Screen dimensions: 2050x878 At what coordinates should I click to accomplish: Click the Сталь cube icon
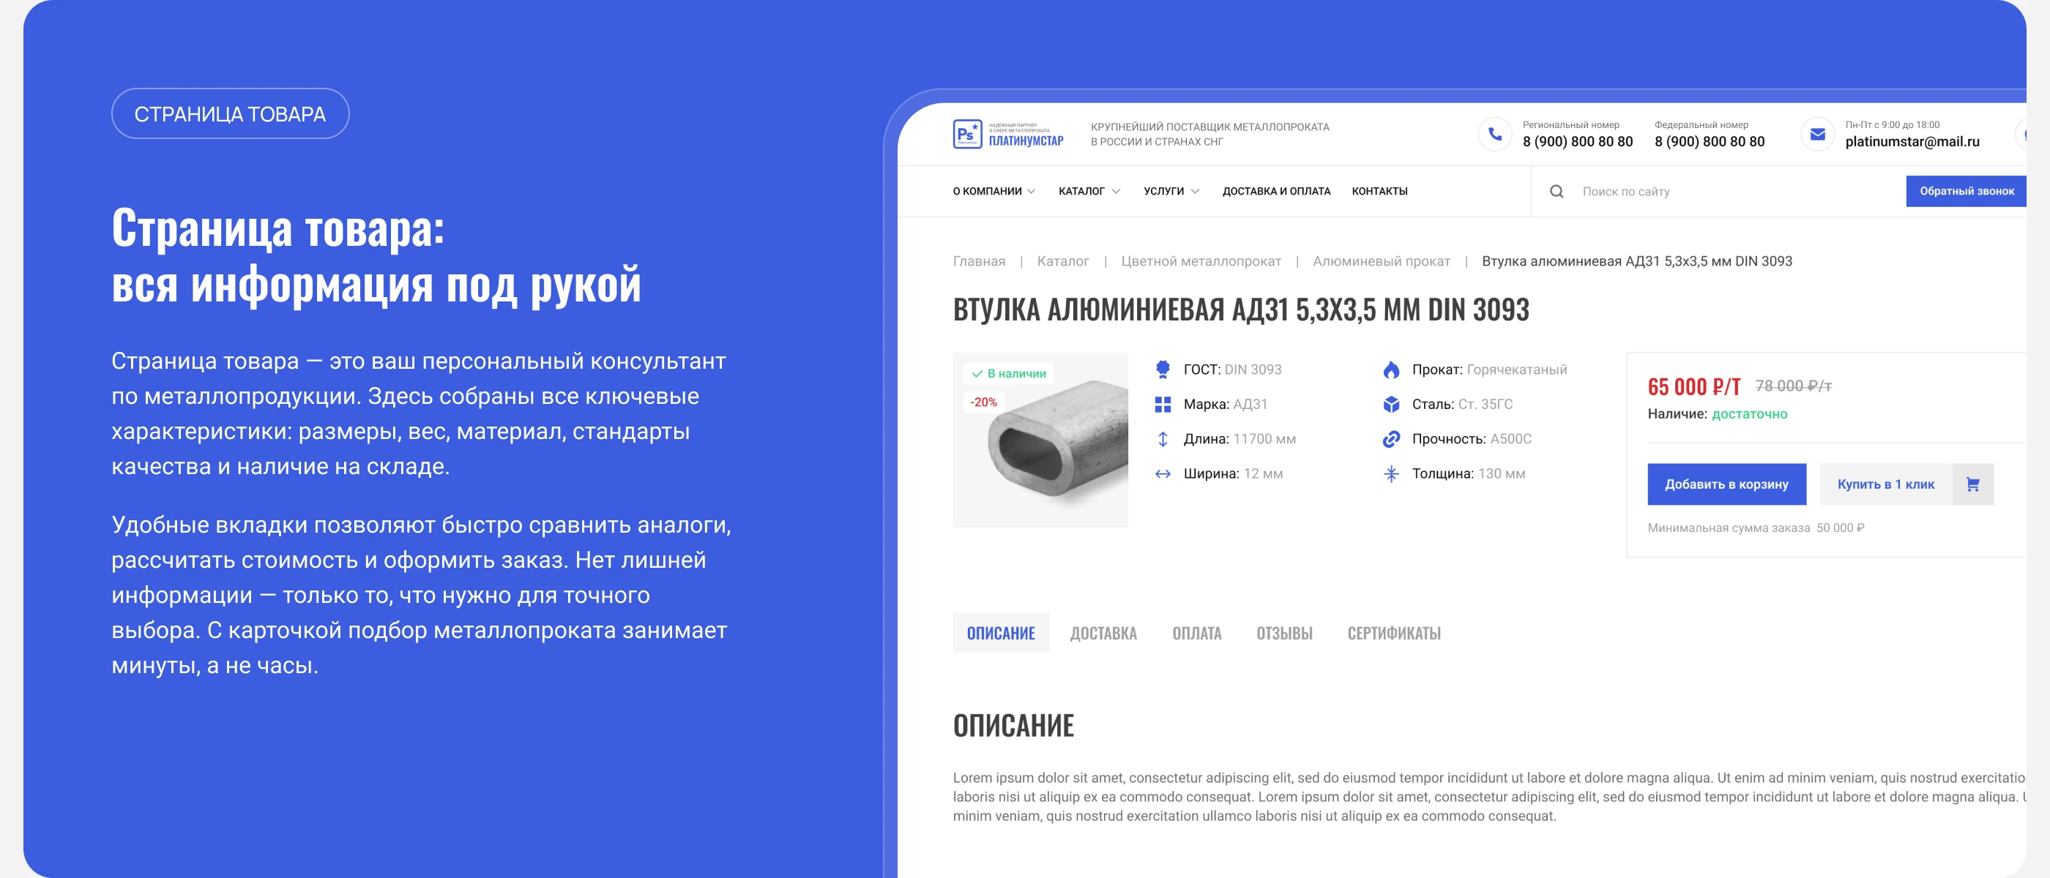[1391, 404]
